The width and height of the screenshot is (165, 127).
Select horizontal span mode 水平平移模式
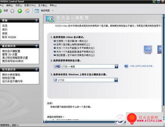(x=55, y=48)
